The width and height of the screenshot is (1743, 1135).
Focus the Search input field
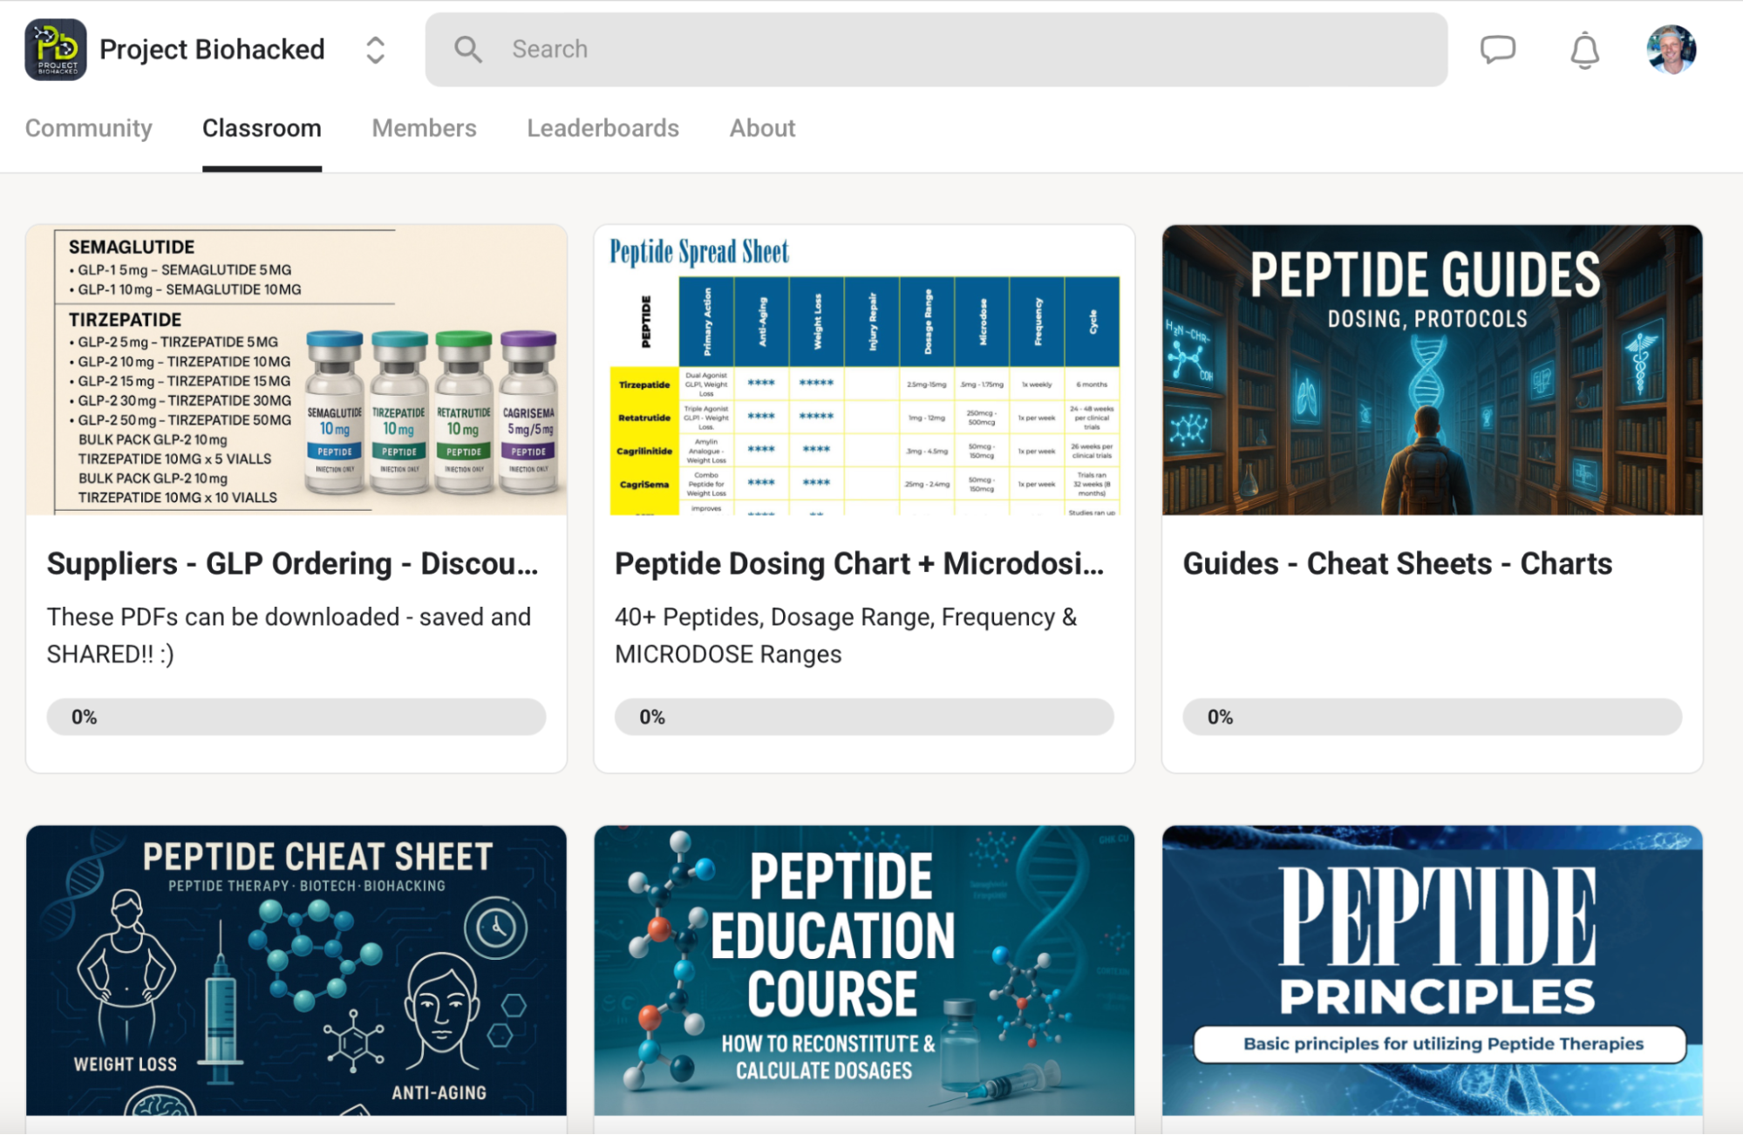coord(936,50)
